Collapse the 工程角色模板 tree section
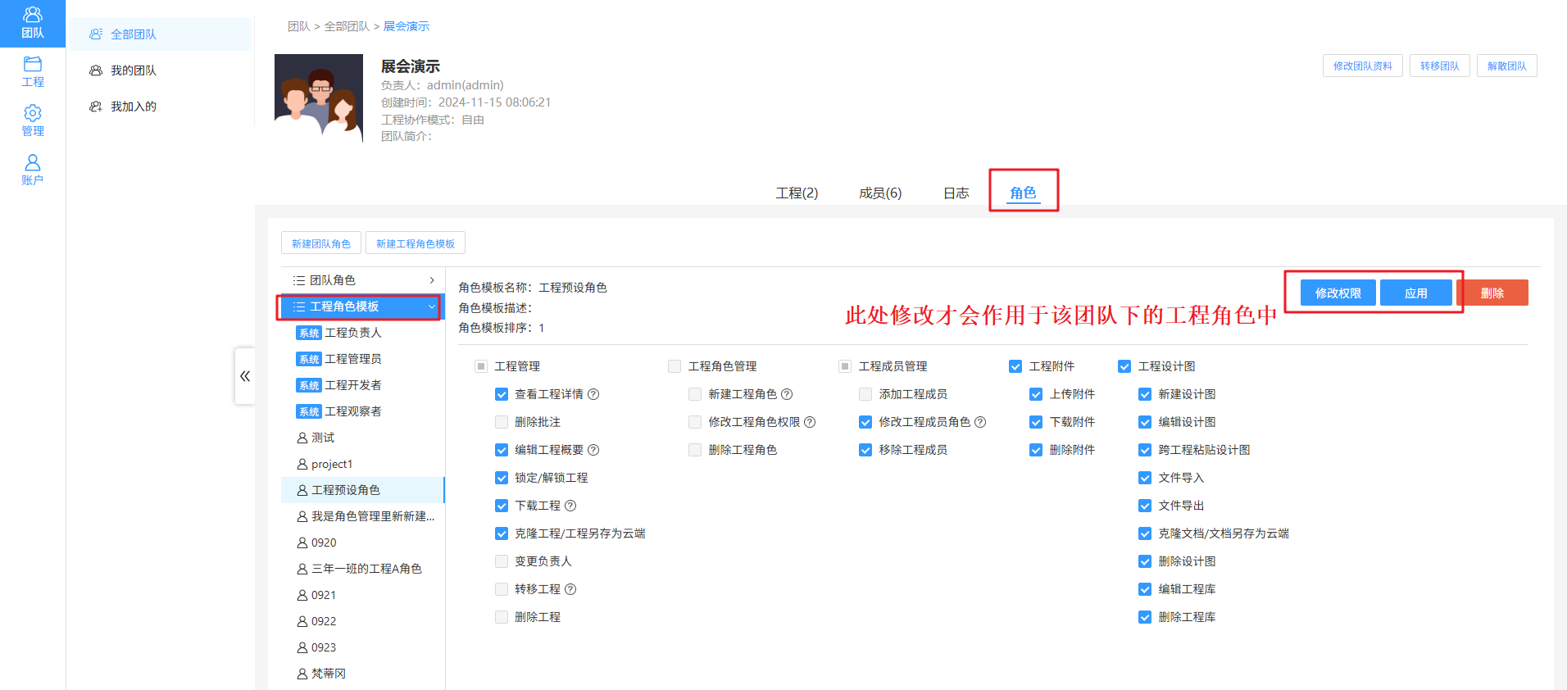This screenshot has width=1567, height=690. click(x=363, y=306)
